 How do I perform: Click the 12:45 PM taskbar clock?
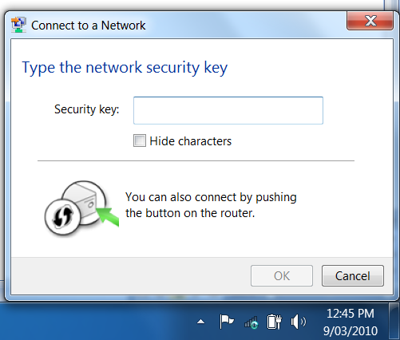point(350,314)
